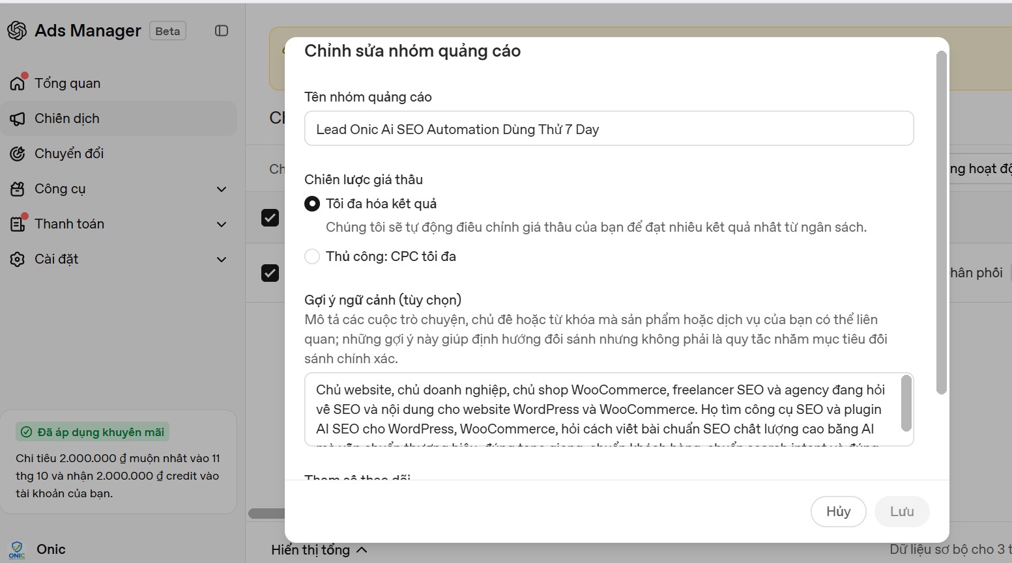Viewport: 1012px width, 563px height.
Task: Click the OpenAI logo in the sidebar
Action: tap(17, 31)
